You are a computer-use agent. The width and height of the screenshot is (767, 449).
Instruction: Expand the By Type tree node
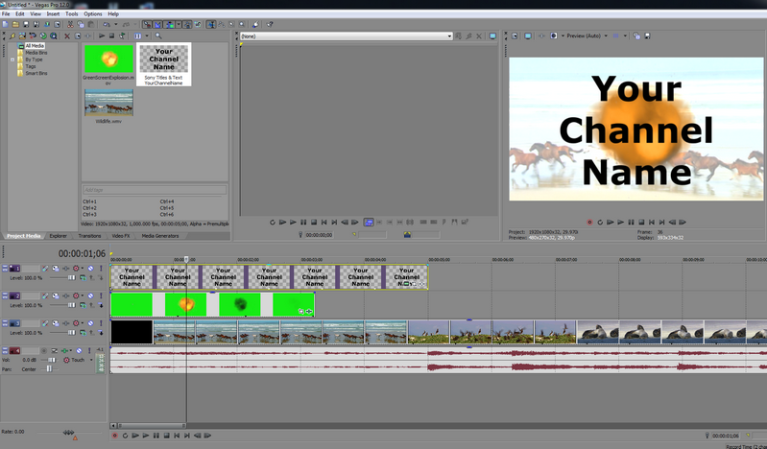coord(12,59)
